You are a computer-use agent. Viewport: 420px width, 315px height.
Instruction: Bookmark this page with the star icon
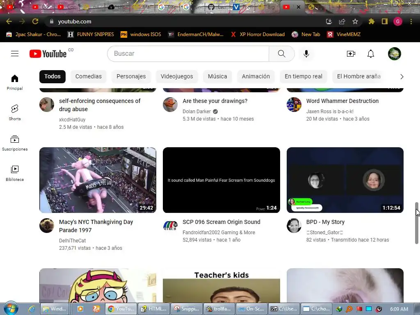point(355,21)
